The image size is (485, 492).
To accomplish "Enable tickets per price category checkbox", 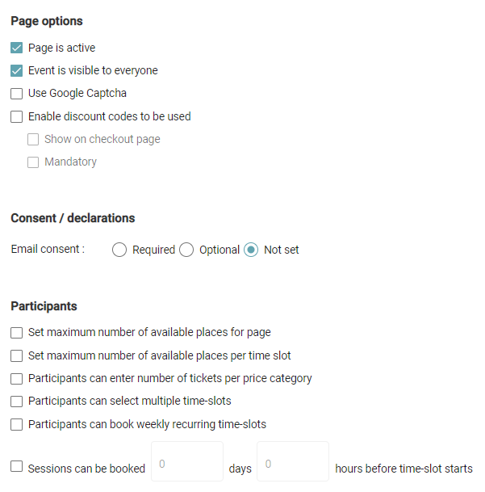I will click(x=17, y=378).
